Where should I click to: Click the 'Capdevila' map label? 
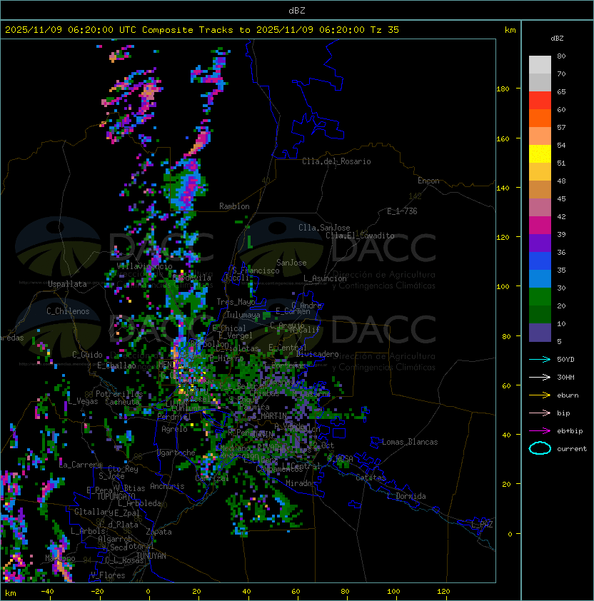tap(191, 278)
